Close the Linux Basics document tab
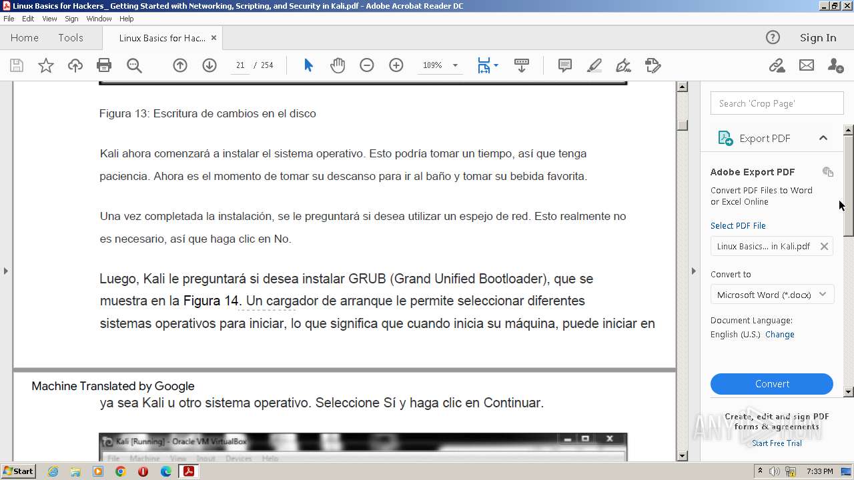The height and width of the screenshot is (480, 854). point(213,38)
